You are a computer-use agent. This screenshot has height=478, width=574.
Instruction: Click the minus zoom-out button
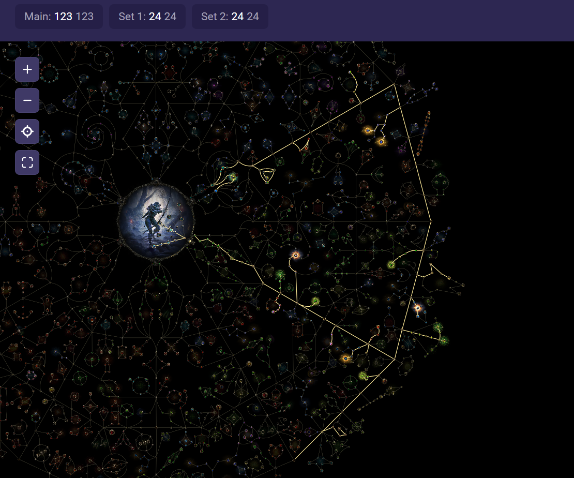(27, 100)
